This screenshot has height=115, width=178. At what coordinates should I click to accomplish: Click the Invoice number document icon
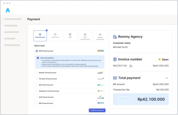115,59
